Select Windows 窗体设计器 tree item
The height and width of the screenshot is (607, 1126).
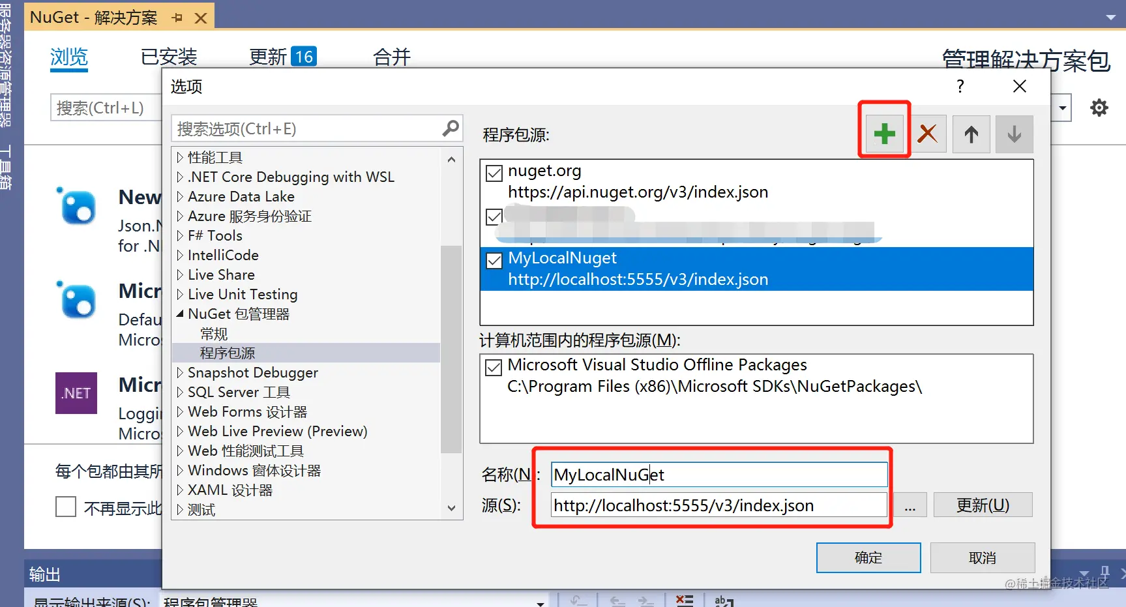coord(254,470)
